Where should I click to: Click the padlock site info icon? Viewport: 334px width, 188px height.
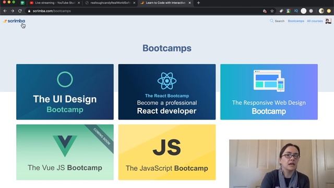[29, 11]
